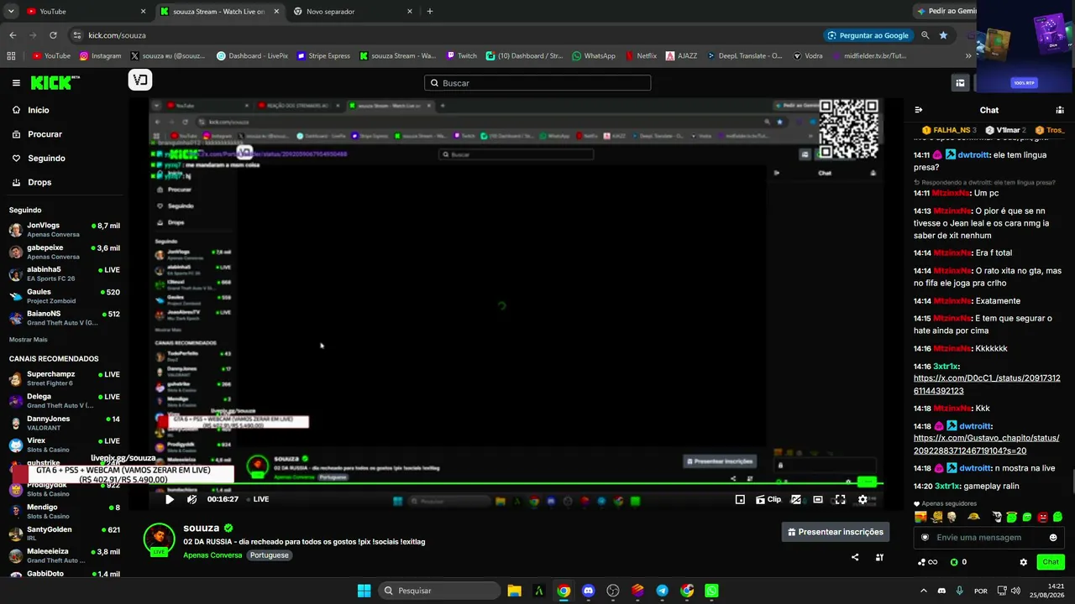The height and width of the screenshot is (604, 1075).
Task: Open Procurar in sidebar
Action: [x=45, y=134]
